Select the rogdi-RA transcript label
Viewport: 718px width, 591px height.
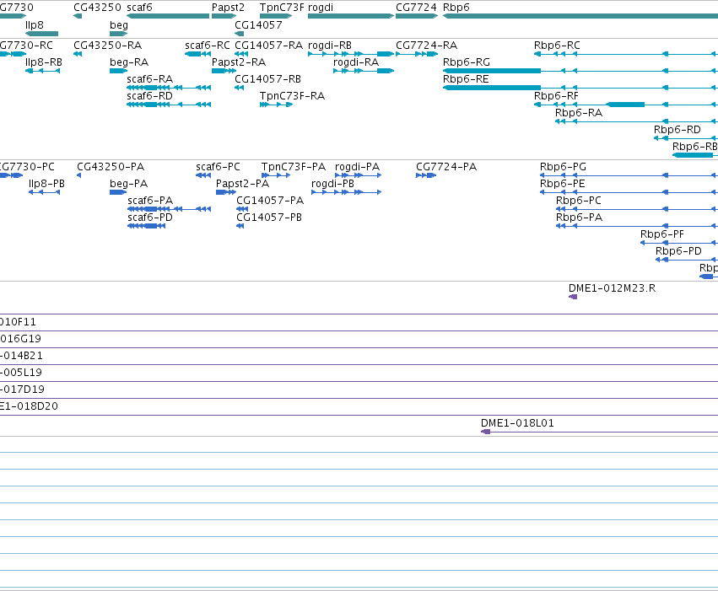tap(356, 62)
